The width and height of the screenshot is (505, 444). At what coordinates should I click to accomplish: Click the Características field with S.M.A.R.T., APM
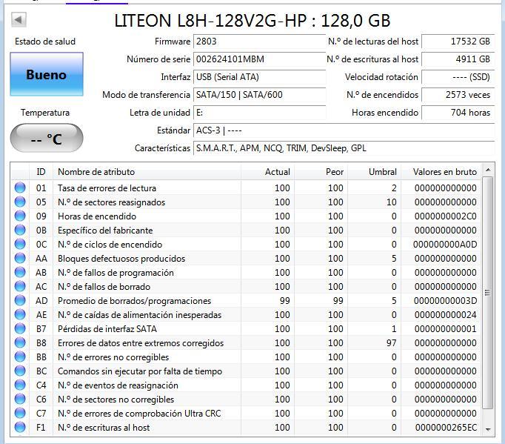coord(344,148)
